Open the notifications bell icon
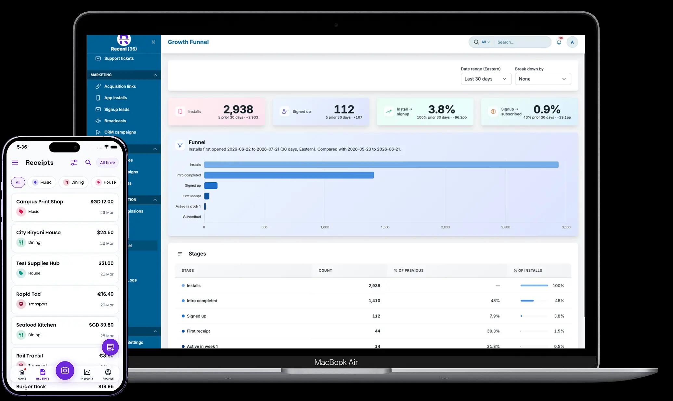 [559, 42]
